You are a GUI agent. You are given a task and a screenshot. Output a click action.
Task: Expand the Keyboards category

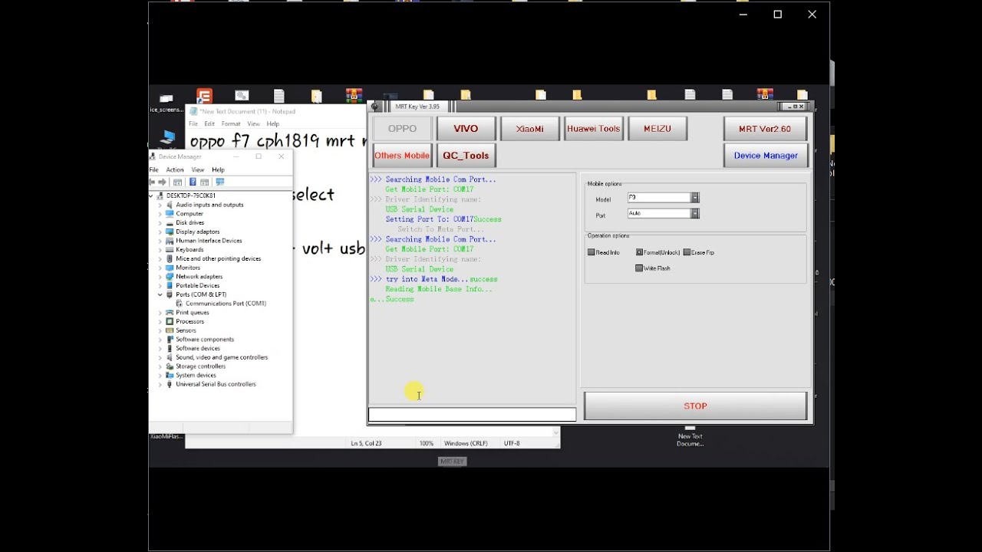(160, 249)
